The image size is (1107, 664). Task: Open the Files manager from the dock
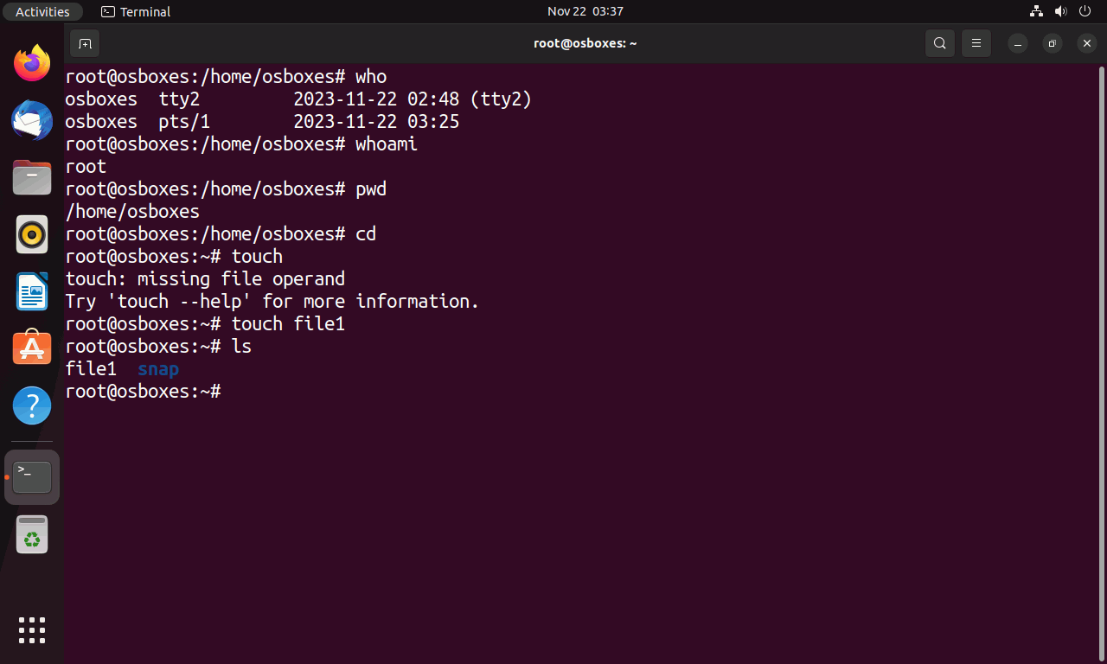tap(32, 177)
